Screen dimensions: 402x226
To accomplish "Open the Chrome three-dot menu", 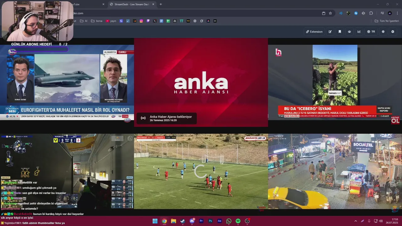I will coord(397,13).
